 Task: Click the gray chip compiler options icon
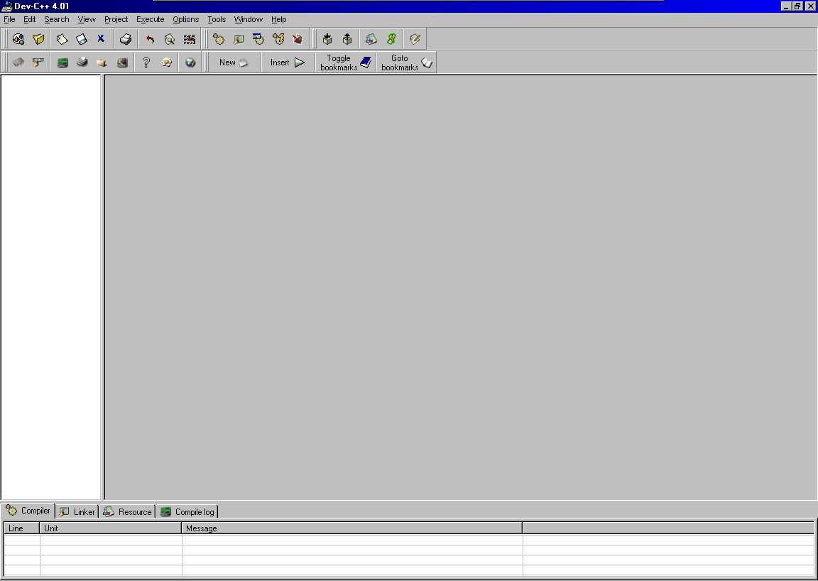point(18,63)
